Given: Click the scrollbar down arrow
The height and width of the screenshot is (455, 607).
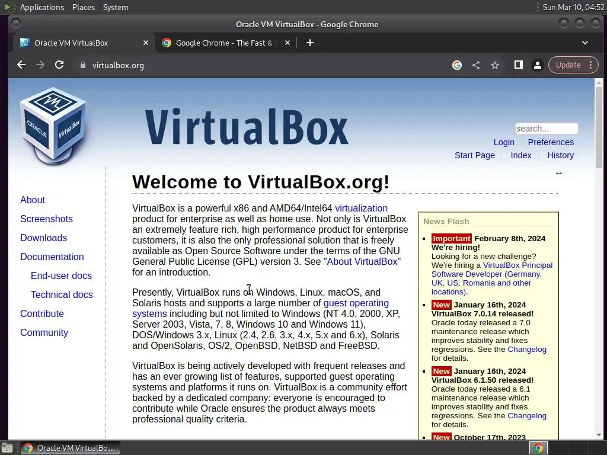Looking at the screenshot, I should pos(599,435).
